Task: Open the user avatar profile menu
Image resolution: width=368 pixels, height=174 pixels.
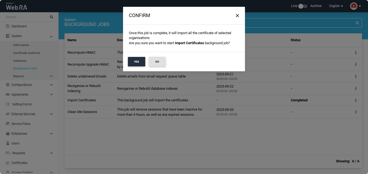Action: coord(355,6)
